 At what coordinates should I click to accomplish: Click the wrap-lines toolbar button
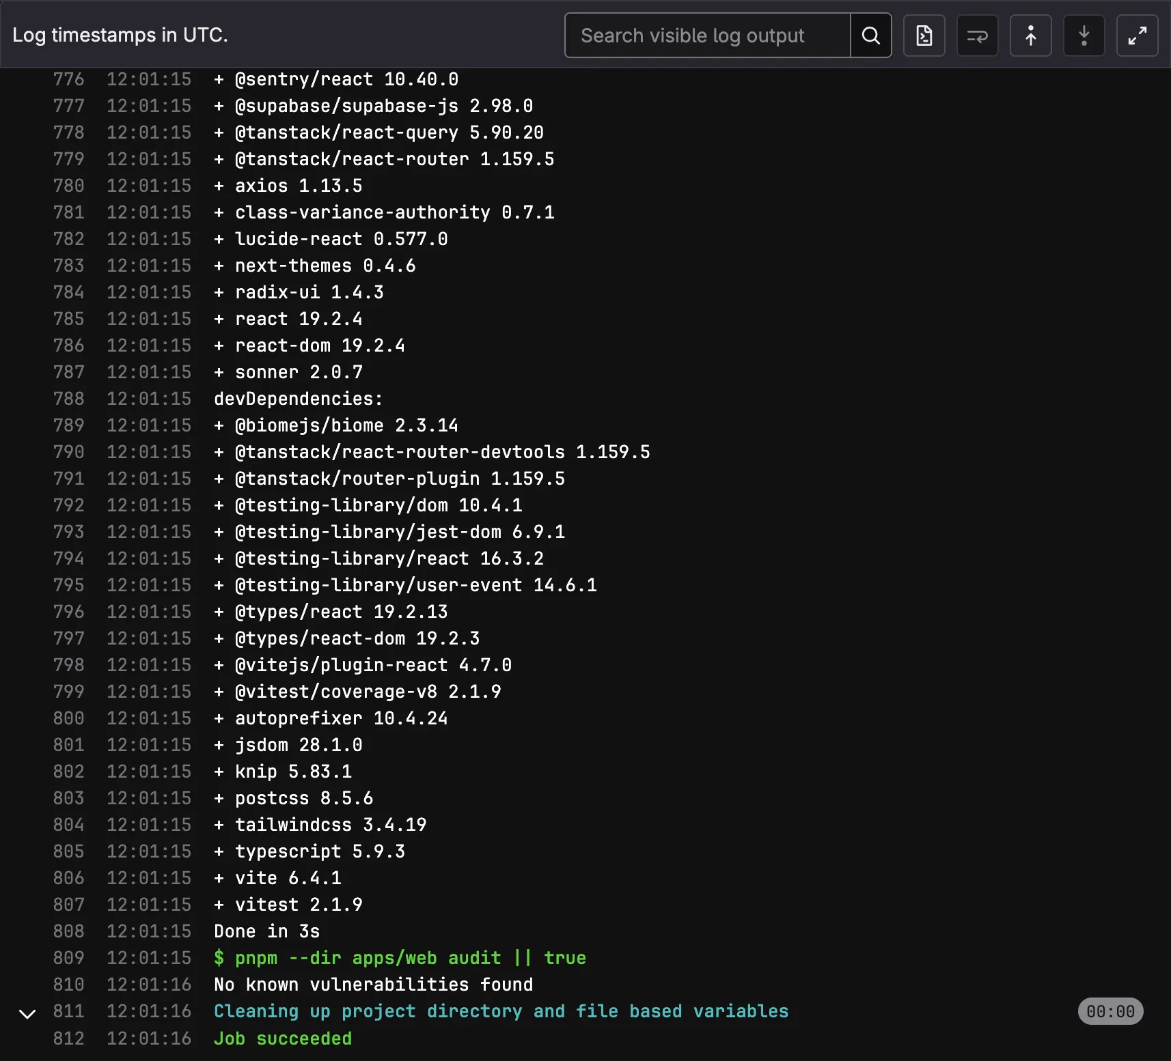pos(977,35)
